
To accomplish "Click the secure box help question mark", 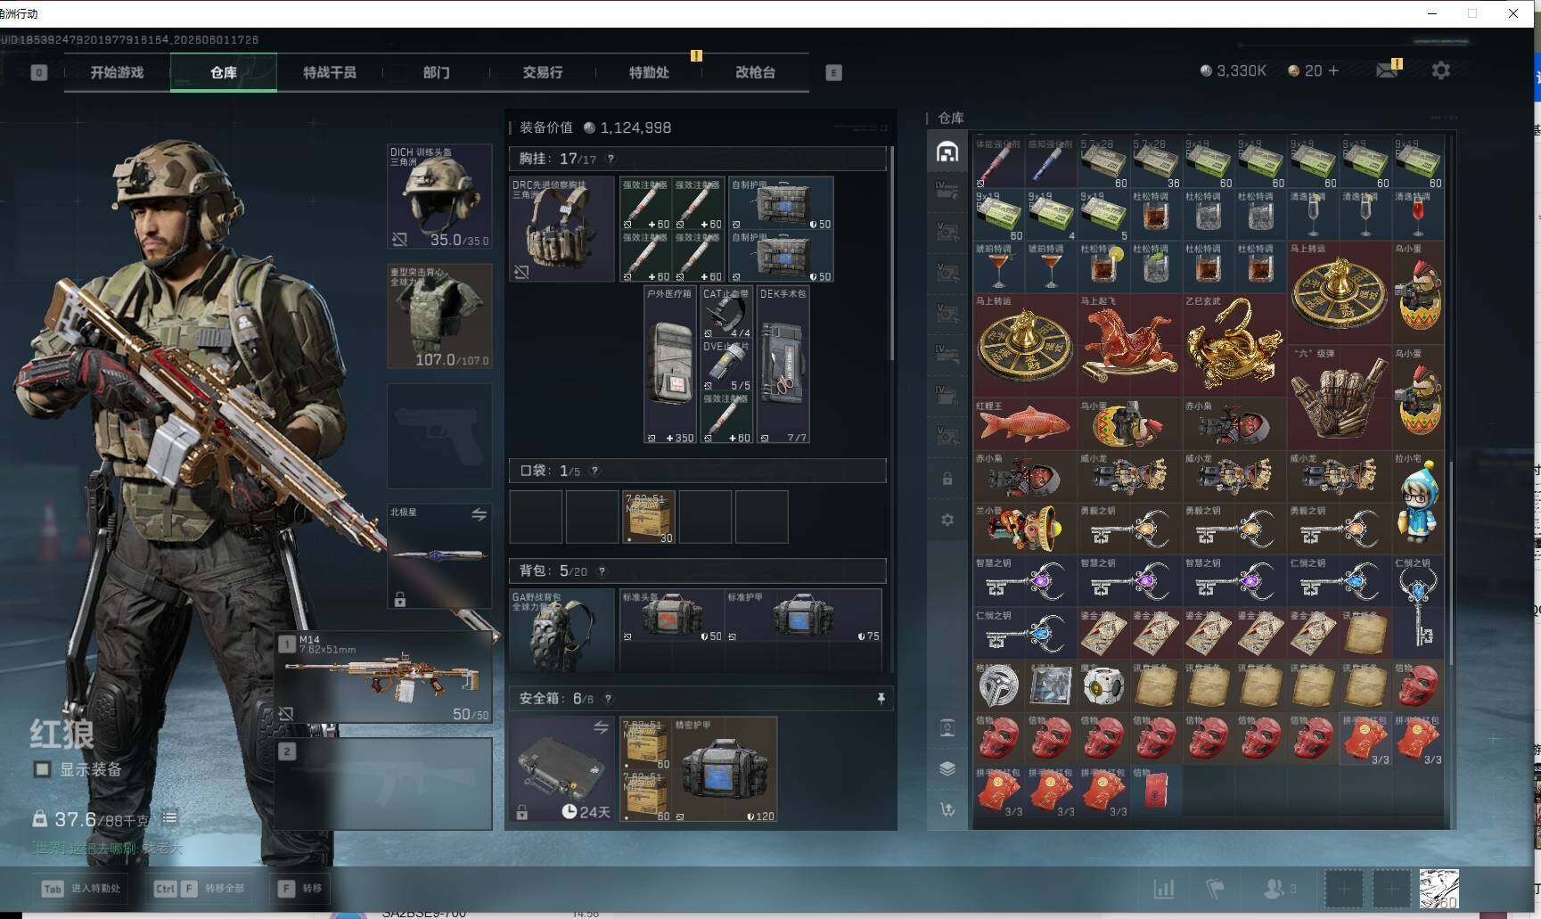I will pos(608,699).
